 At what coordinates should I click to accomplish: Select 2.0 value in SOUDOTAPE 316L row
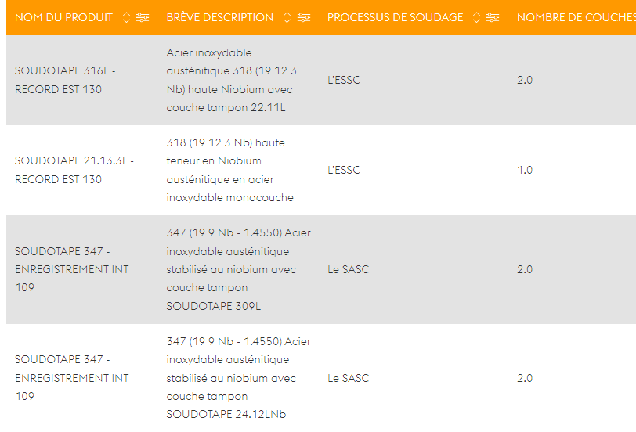coord(525,80)
